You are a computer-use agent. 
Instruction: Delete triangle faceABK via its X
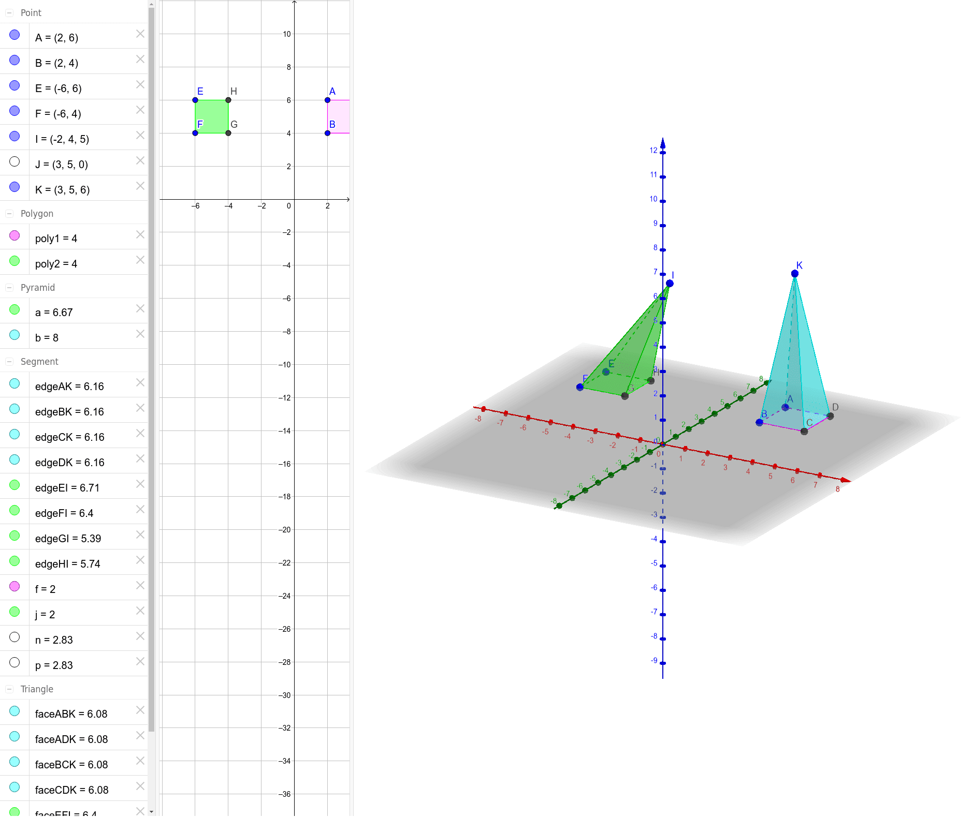tap(140, 710)
